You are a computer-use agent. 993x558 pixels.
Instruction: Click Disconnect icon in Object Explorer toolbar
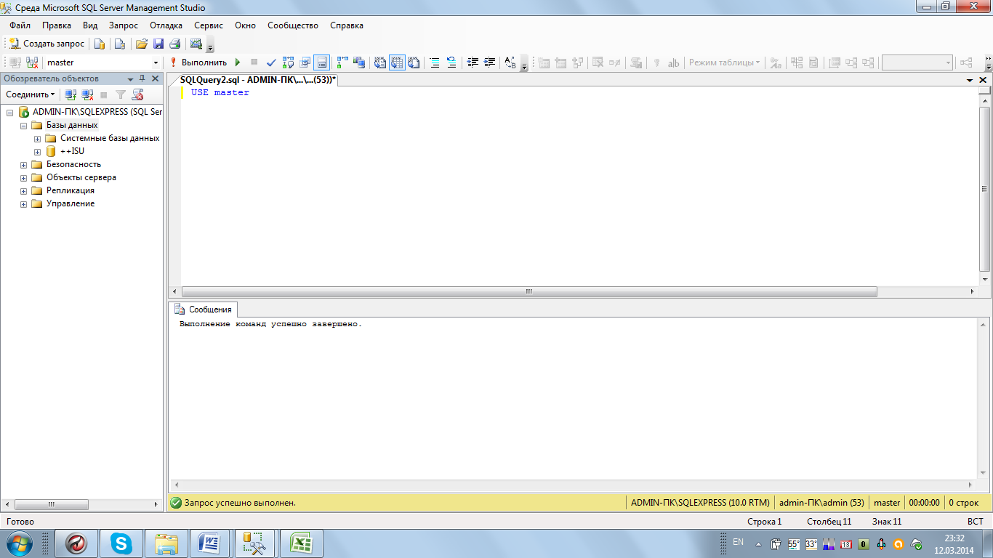[87, 94]
